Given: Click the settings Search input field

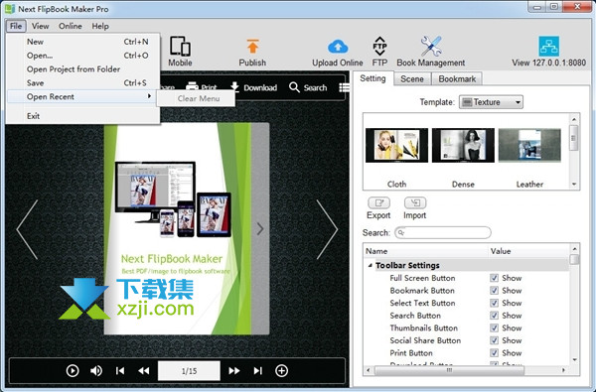Looking at the screenshot, I should (443, 232).
